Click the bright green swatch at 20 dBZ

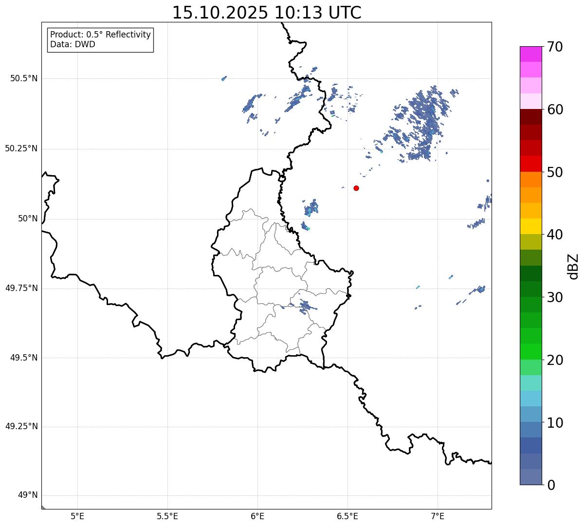[x=530, y=351]
